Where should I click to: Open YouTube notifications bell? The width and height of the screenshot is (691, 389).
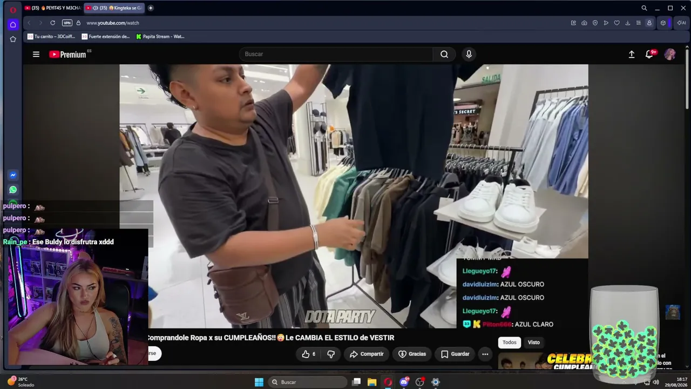[x=649, y=54]
